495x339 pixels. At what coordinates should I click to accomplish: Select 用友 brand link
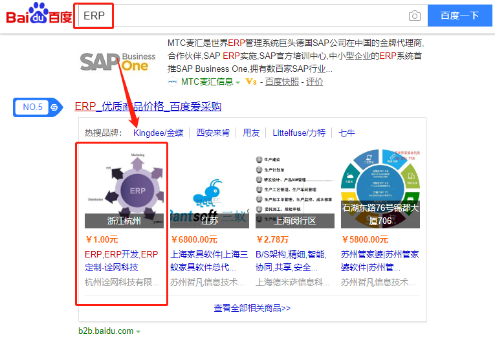(x=251, y=133)
